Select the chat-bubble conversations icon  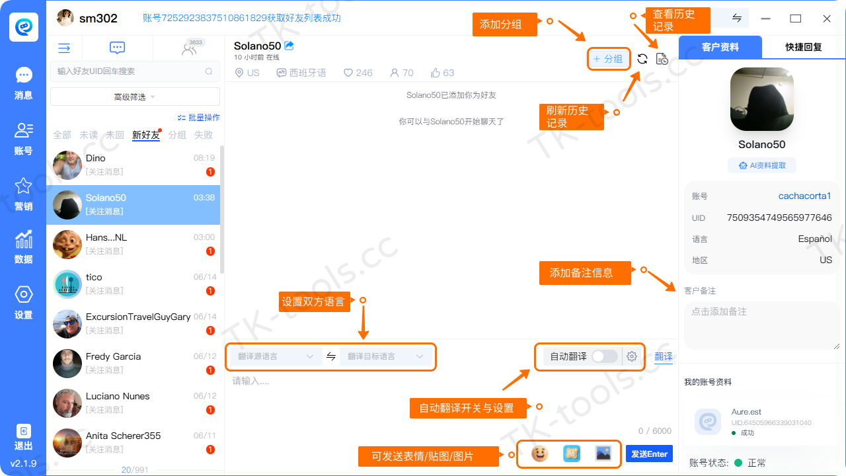(x=117, y=48)
